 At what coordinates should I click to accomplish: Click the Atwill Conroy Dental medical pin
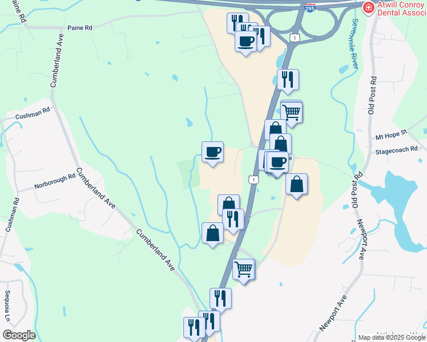pos(369,7)
